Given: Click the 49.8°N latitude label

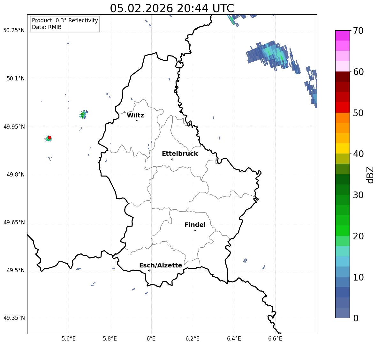Looking at the screenshot, I should [16, 175].
